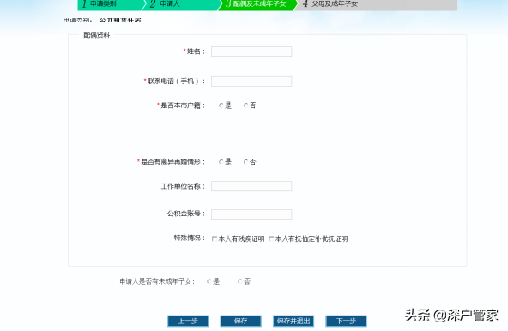The image size is (508, 331).
Task: Select 是 for 是否本市户籍
Action: pos(221,105)
